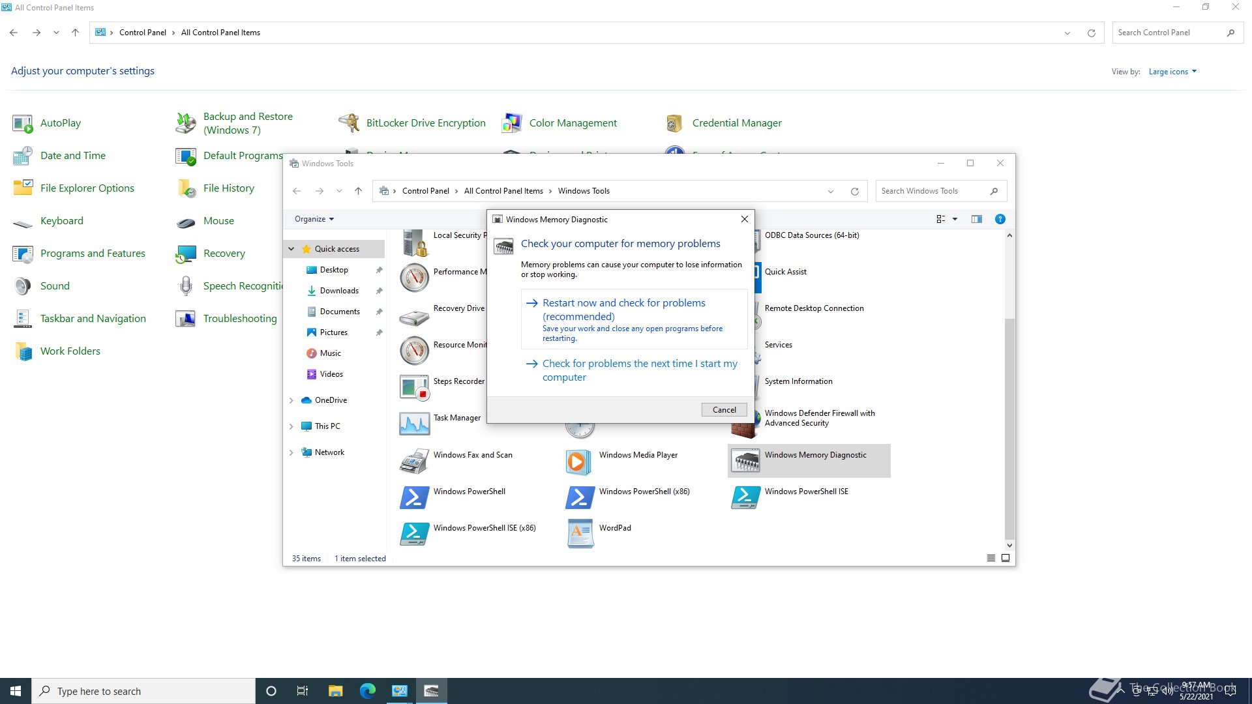Viewport: 1252px width, 704px height.
Task: Click the Windows Start button
Action: click(x=16, y=691)
